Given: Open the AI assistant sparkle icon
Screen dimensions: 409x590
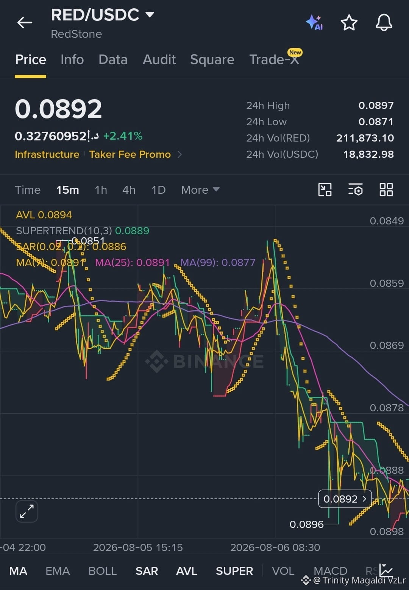Looking at the screenshot, I should (314, 23).
